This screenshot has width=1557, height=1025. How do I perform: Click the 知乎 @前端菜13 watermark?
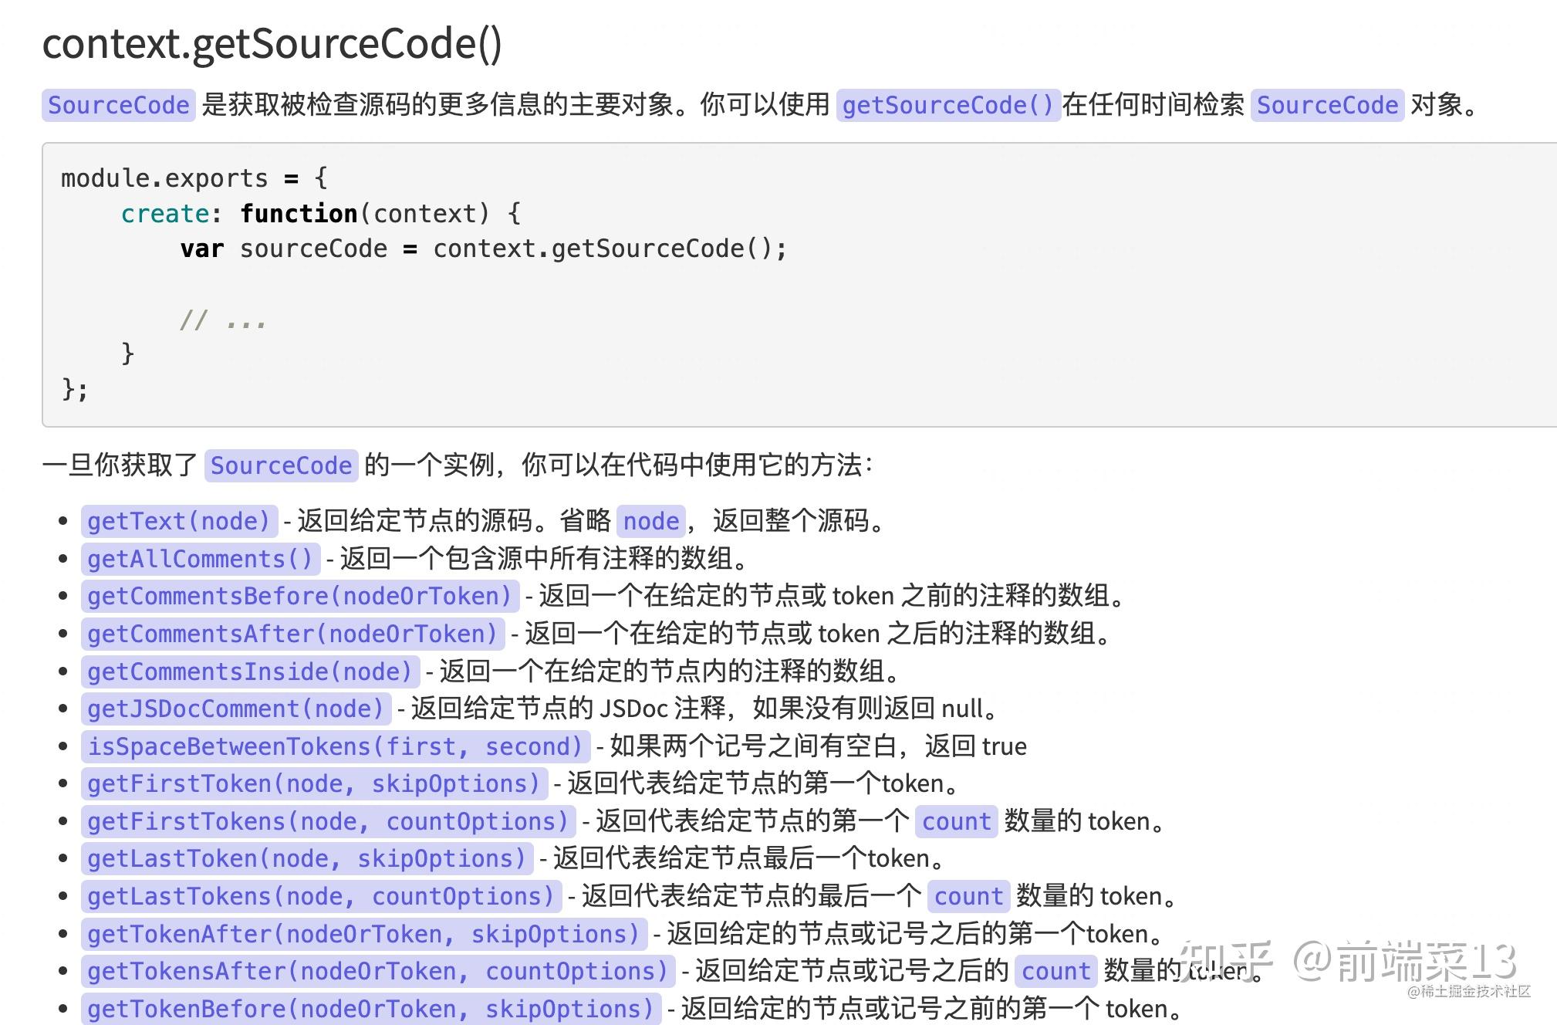tap(1349, 961)
